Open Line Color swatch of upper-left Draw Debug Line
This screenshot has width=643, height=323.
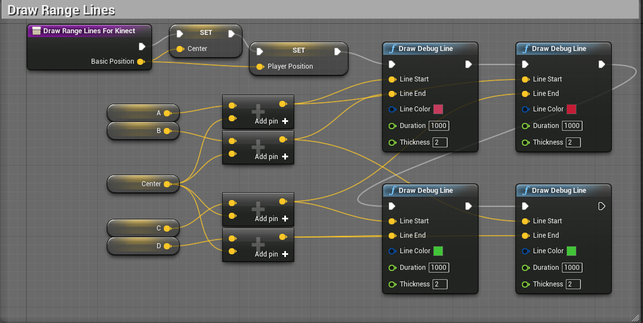(438, 109)
